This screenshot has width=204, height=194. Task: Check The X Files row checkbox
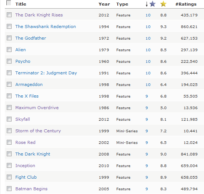9,96
